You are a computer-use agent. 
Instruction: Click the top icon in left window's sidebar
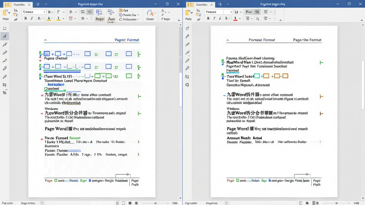(5, 28)
